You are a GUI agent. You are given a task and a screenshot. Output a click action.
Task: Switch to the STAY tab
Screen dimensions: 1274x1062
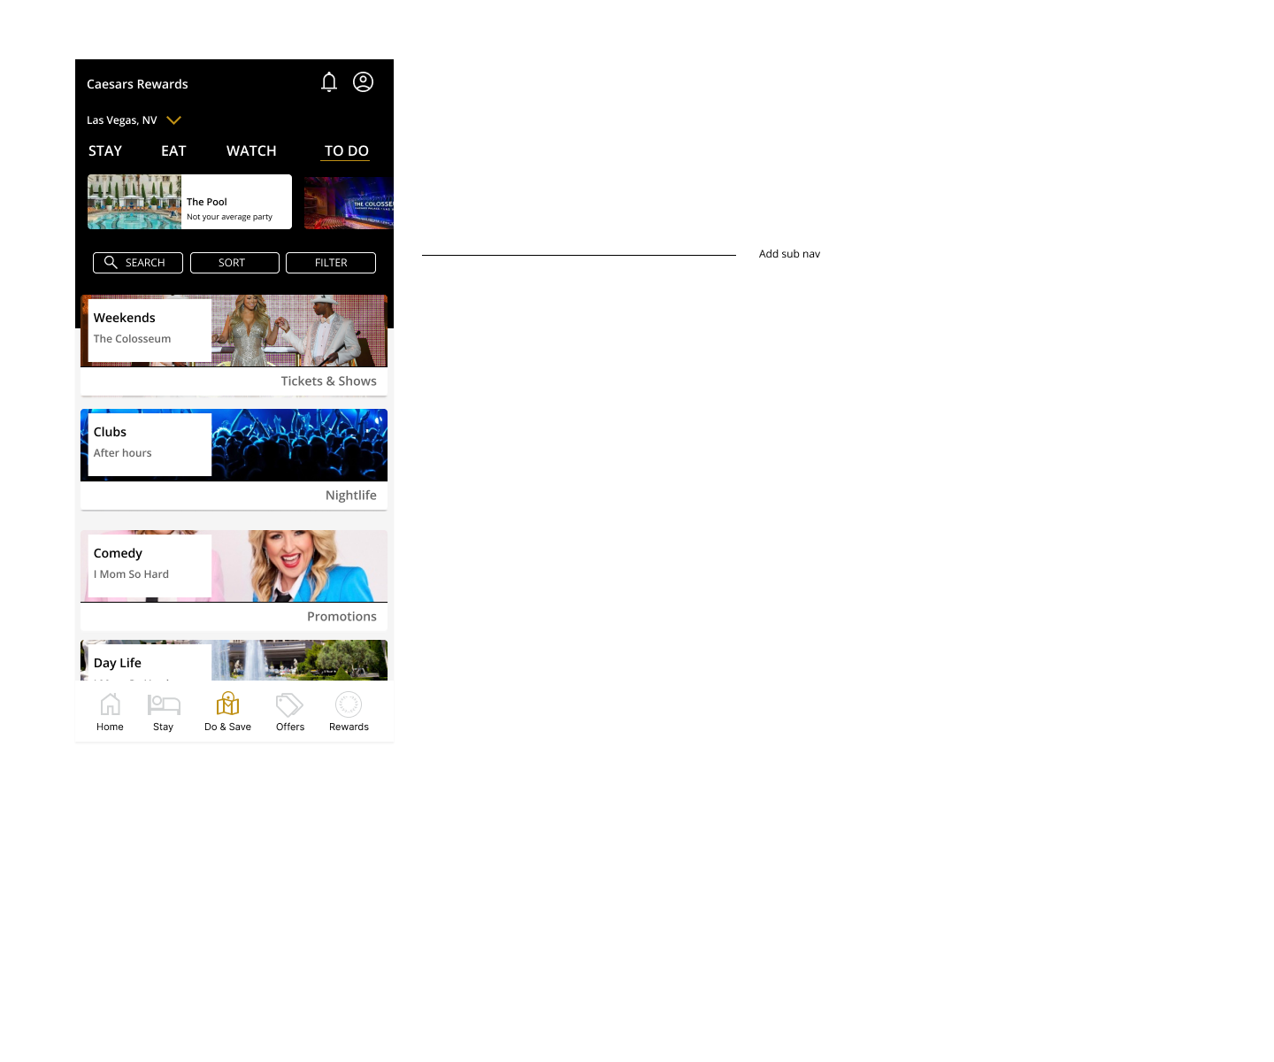click(105, 151)
